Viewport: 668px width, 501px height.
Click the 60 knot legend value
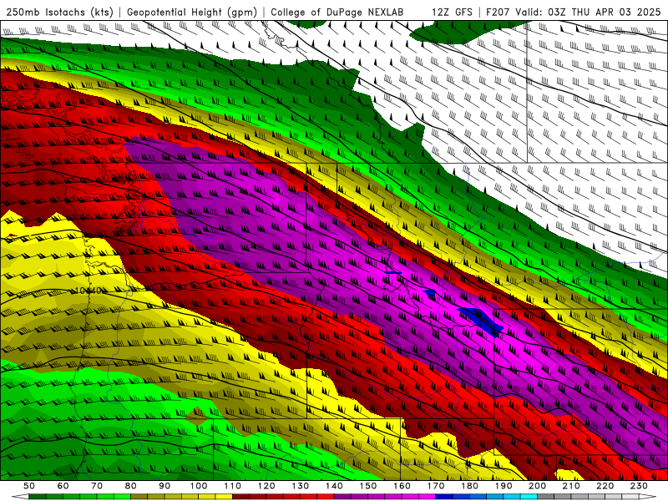pyautogui.click(x=63, y=486)
